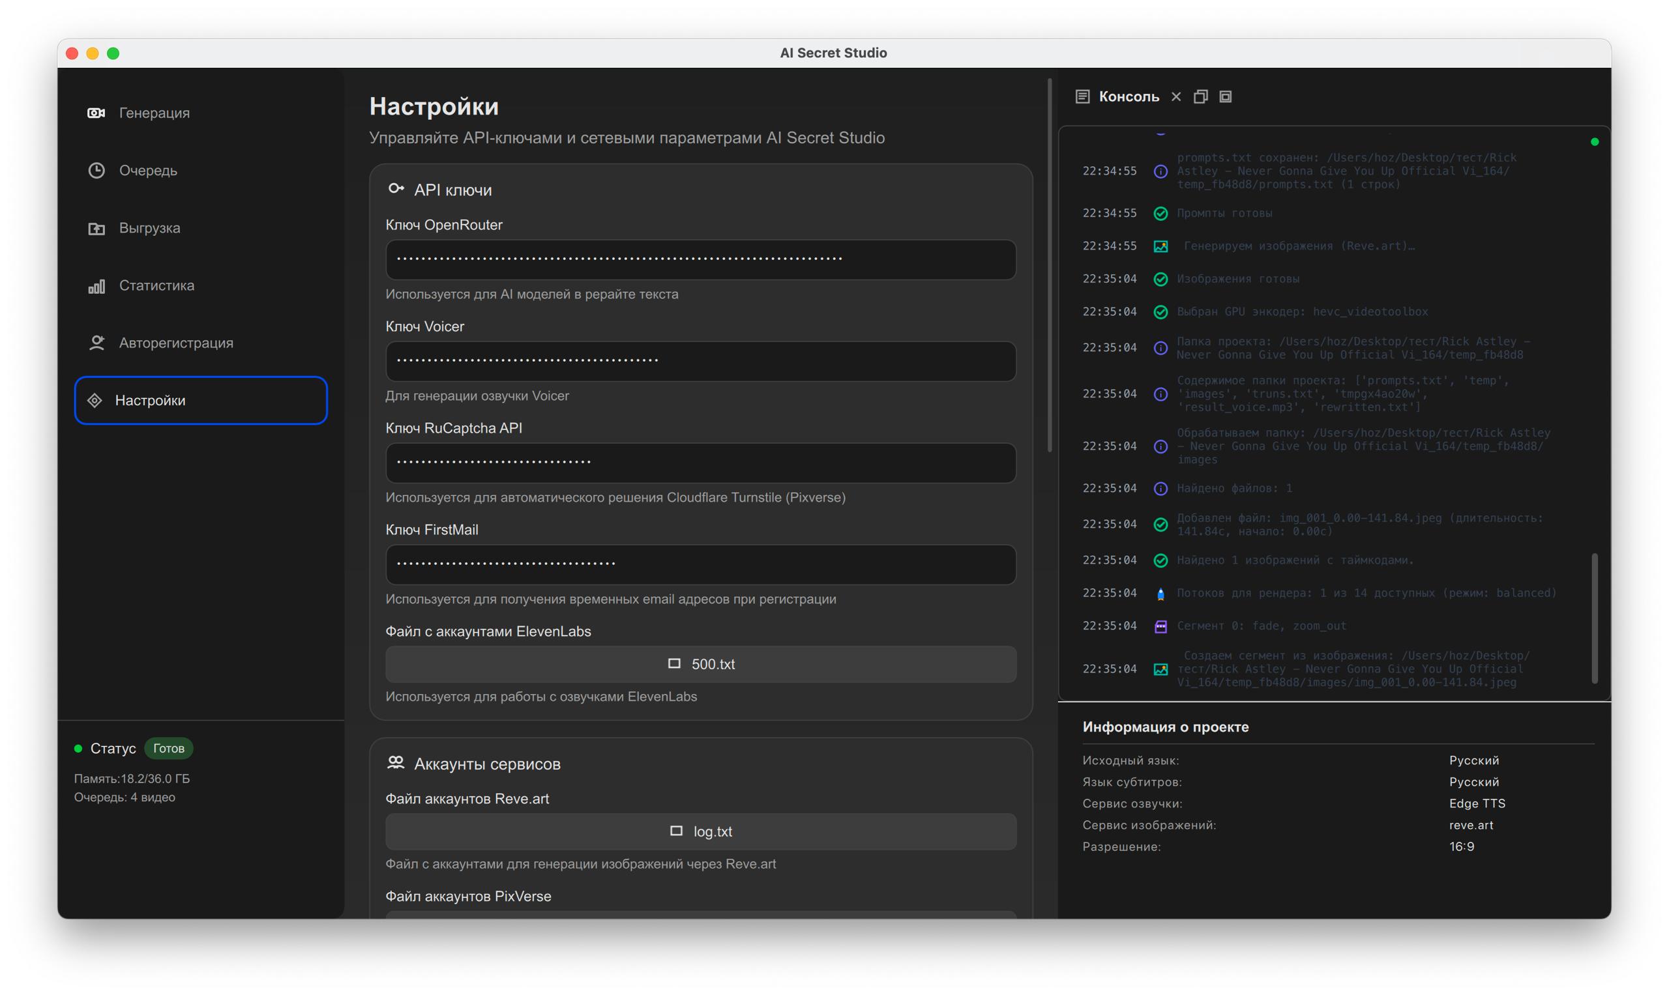Click the console copy windows icon
Viewport: 1669px width, 995px height.
tap(1201, 96)
